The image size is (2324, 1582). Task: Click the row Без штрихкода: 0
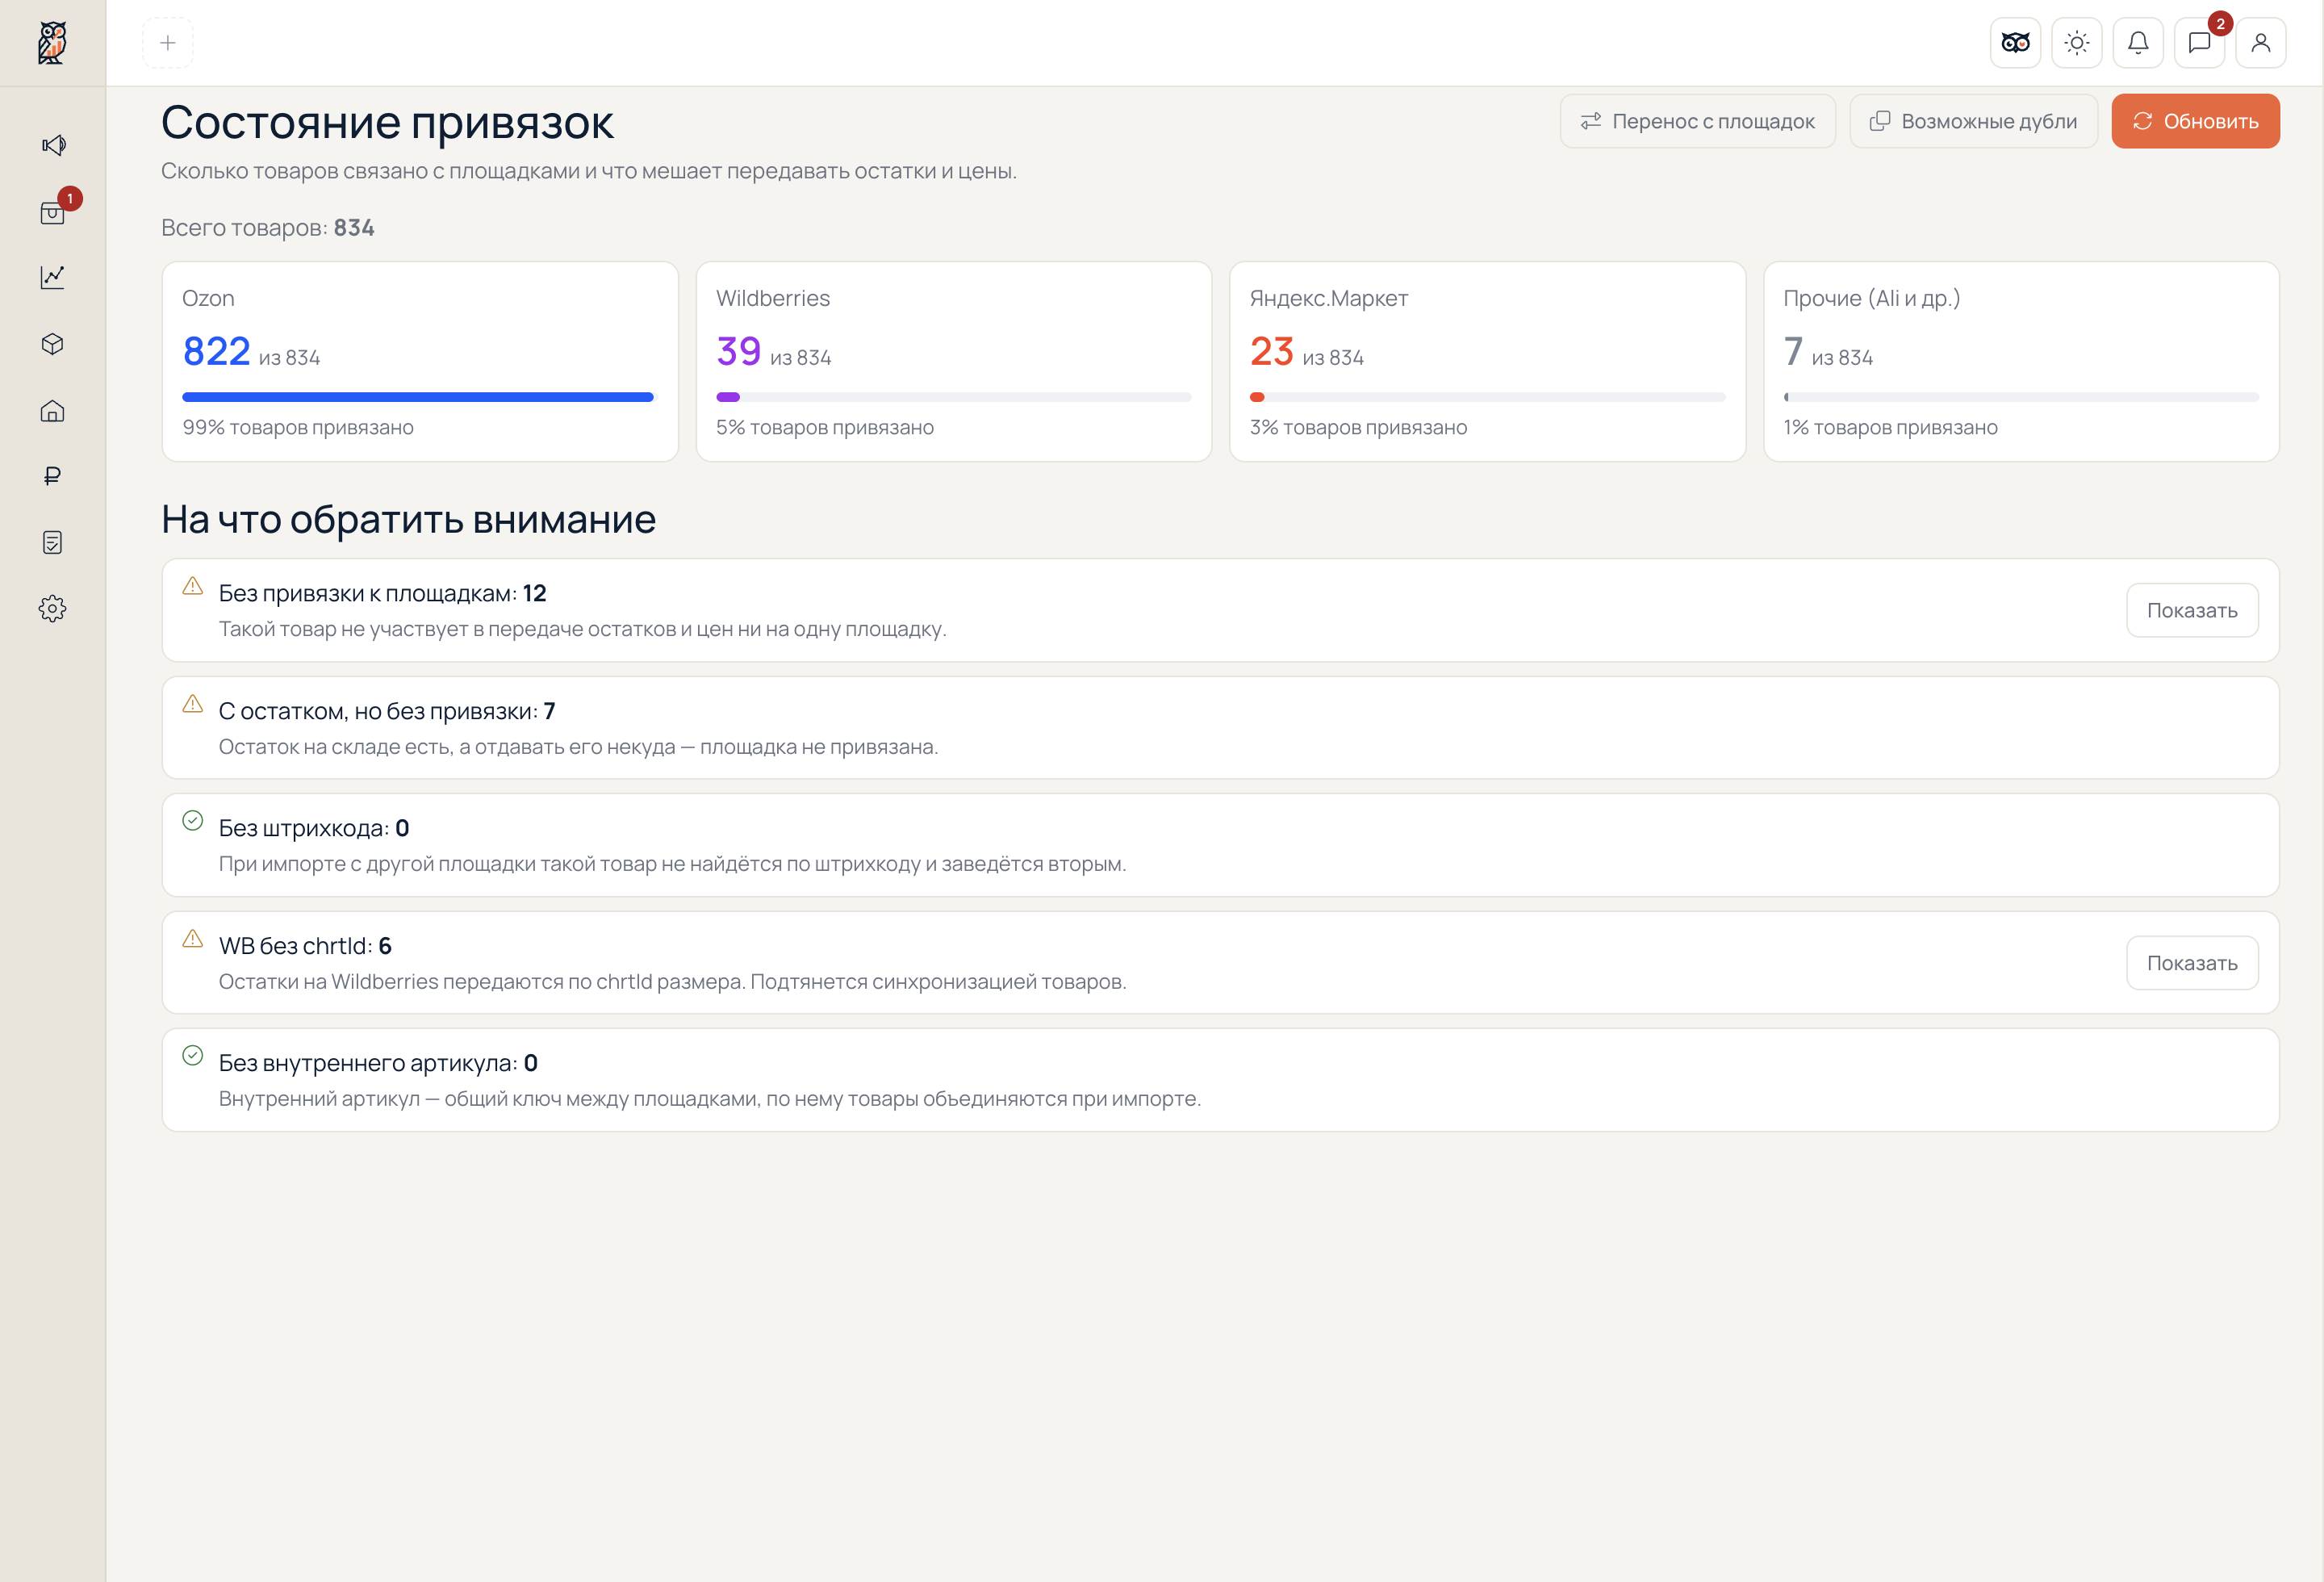(x=1220, y=845)
